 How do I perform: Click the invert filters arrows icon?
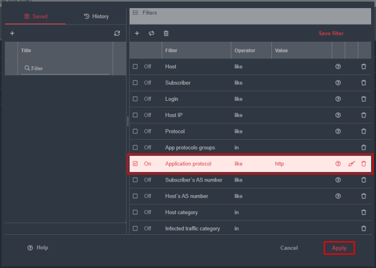(151, 33)
